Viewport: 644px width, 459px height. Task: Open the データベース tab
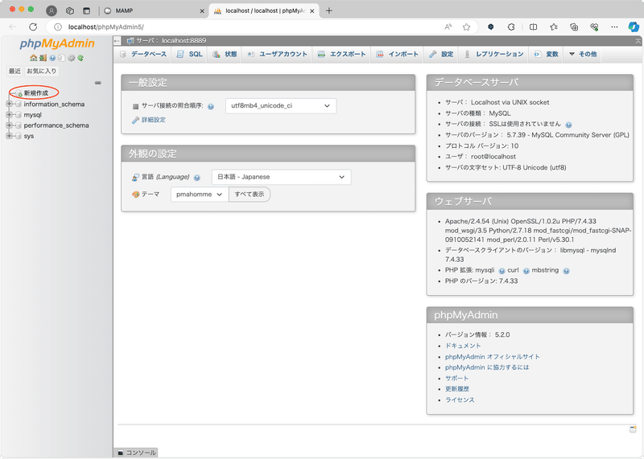[143, 54]
